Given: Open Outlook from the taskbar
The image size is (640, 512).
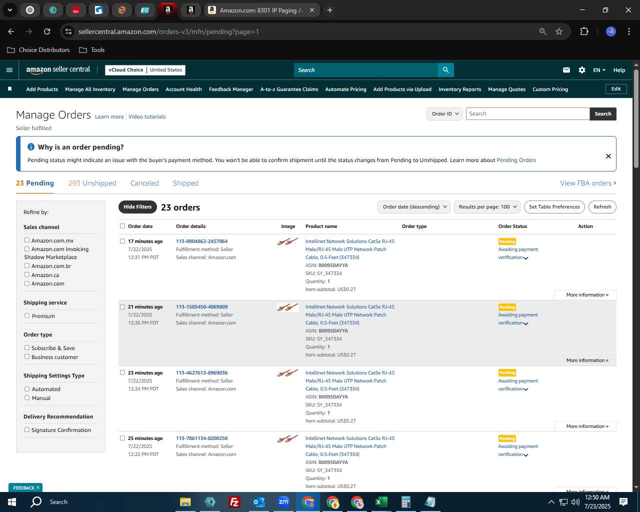Looking at the screenshot, I should point(258,502).
